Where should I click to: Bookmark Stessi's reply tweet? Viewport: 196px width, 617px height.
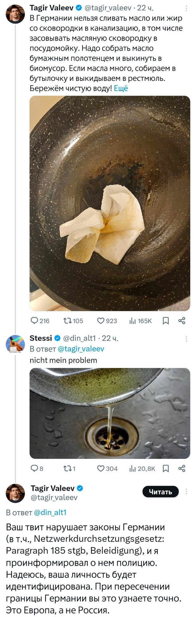[166, 468]
